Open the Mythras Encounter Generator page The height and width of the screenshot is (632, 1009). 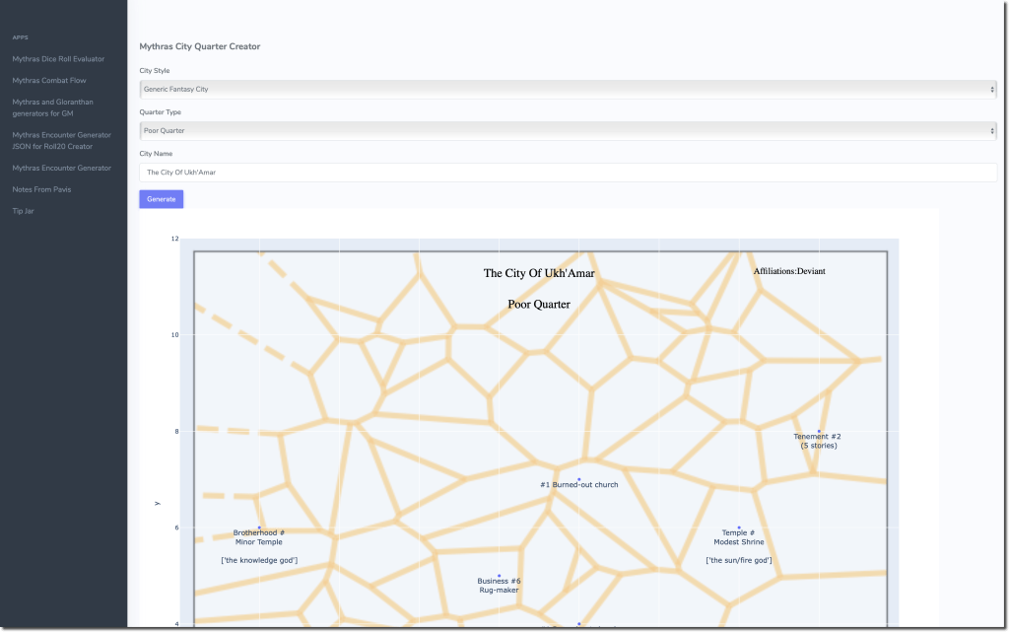pos(61,168)
